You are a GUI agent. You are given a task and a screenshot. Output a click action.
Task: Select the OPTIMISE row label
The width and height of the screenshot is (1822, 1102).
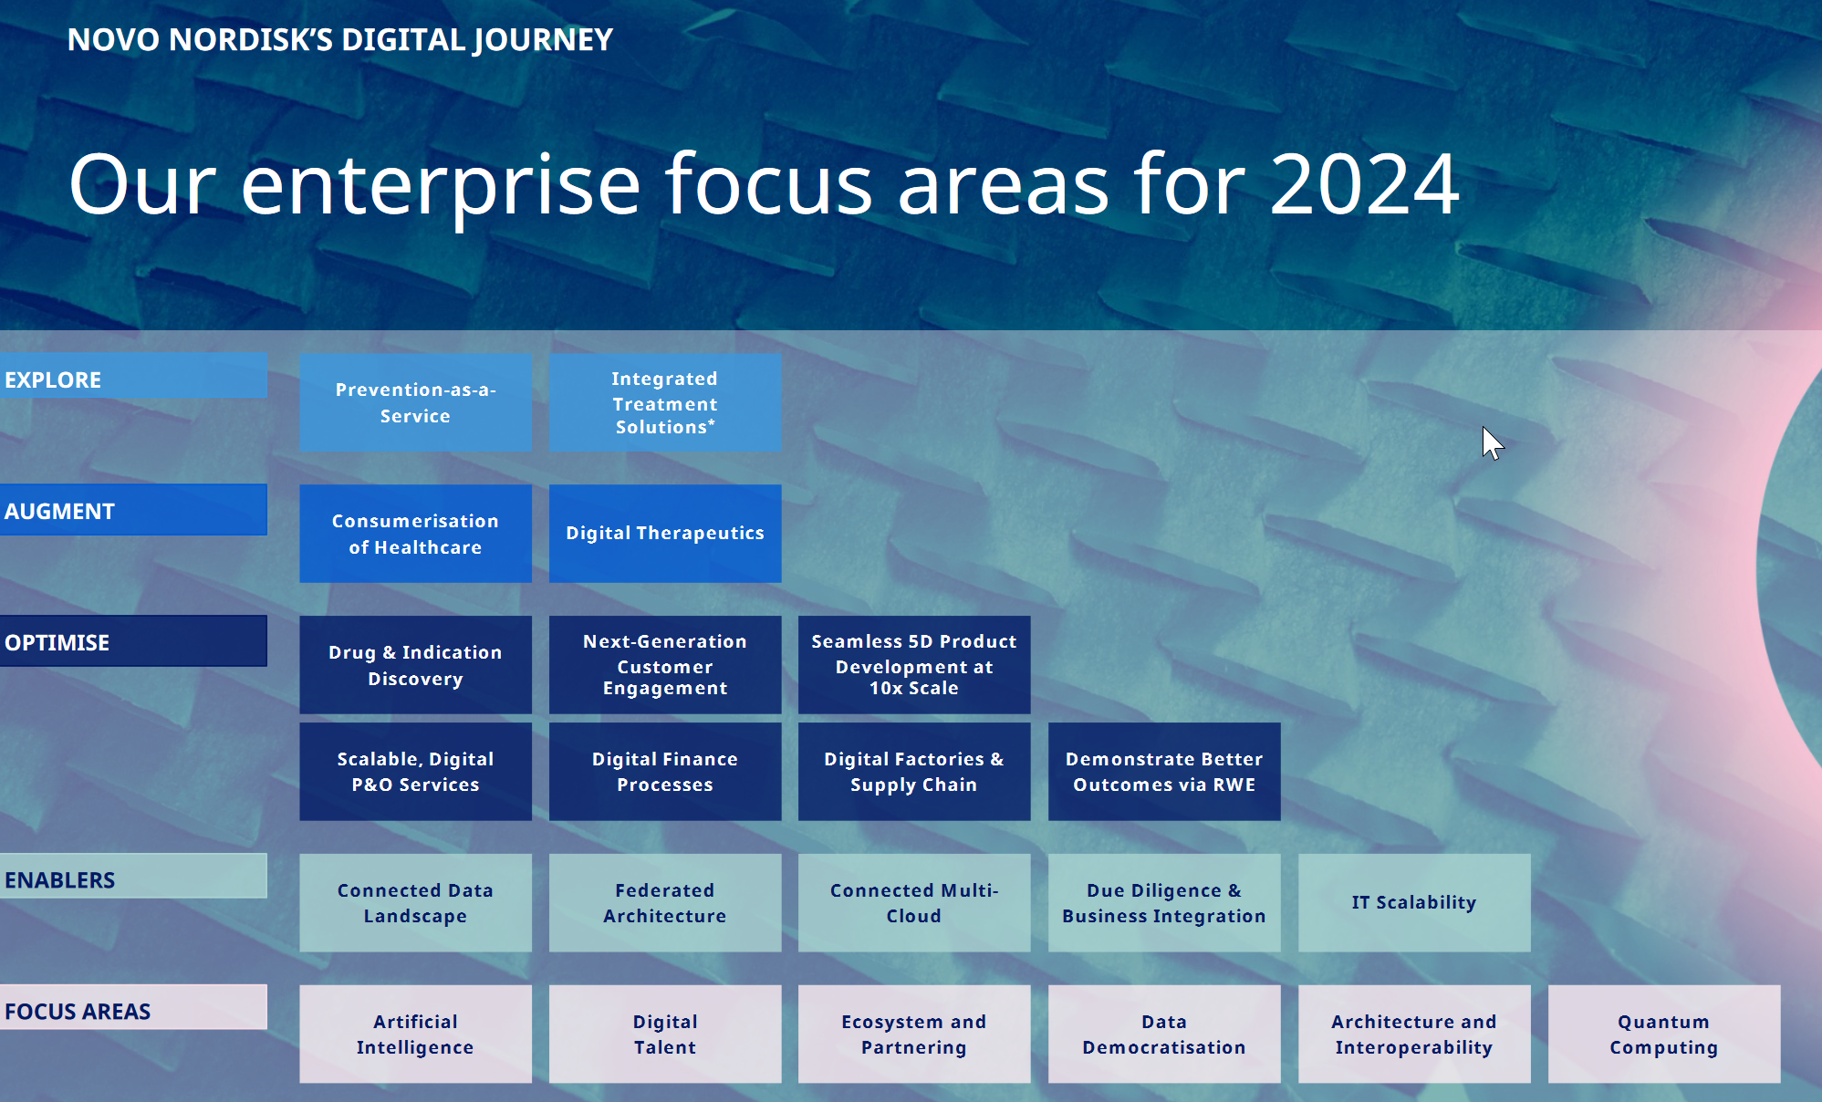(133, 641)
